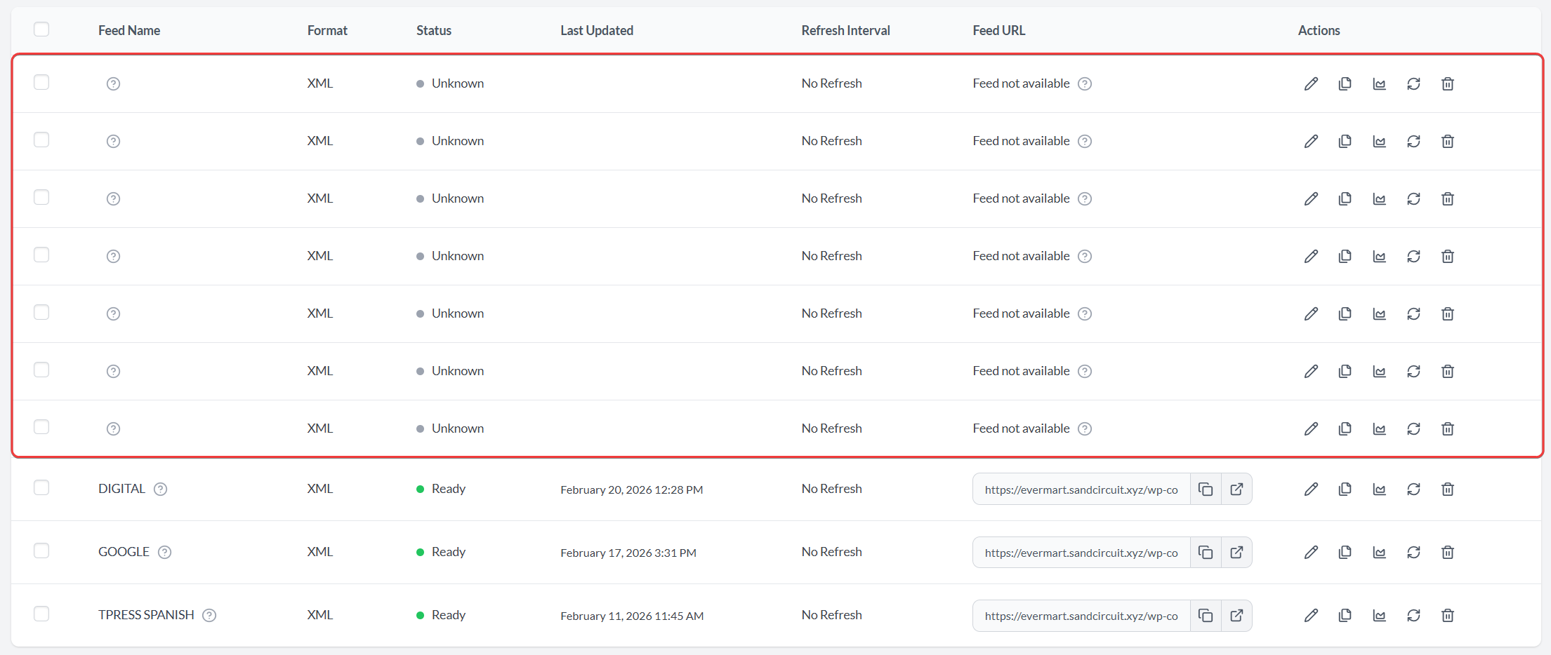Screen dimensions: 1551x655
Task: Select the DIGITAL feed checkbox
Action: 41,488
